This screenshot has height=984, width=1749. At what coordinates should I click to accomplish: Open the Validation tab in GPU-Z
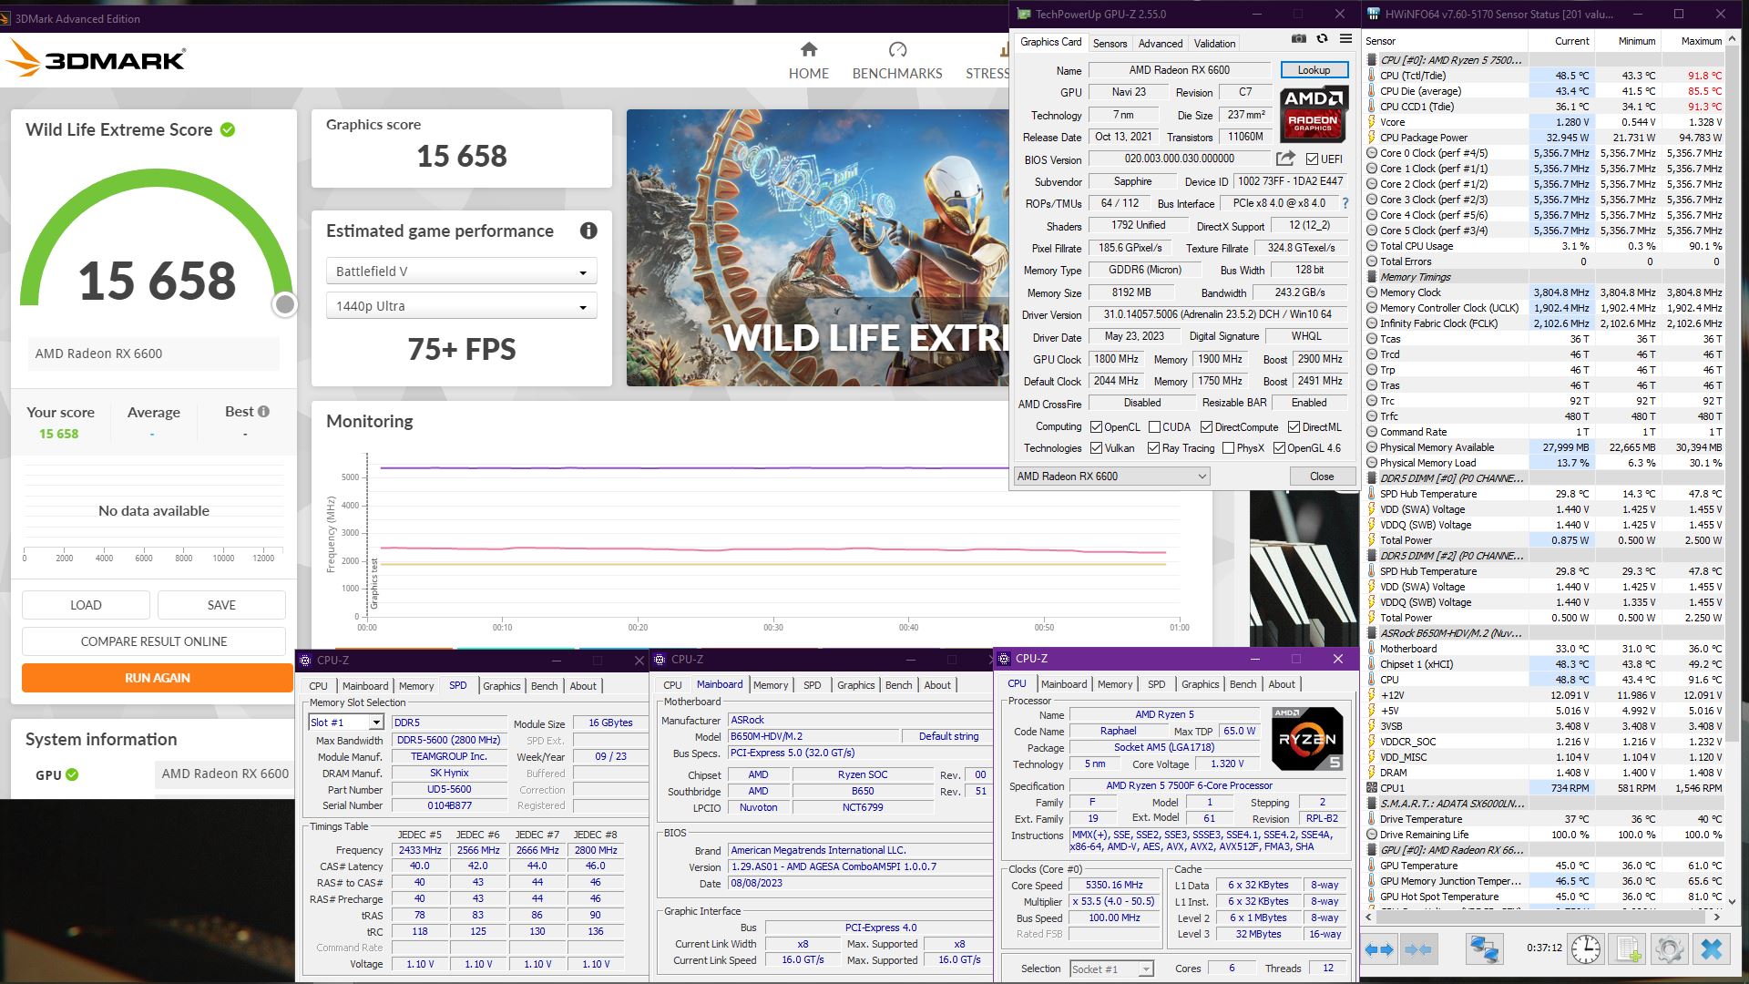tap(1214, 44)
